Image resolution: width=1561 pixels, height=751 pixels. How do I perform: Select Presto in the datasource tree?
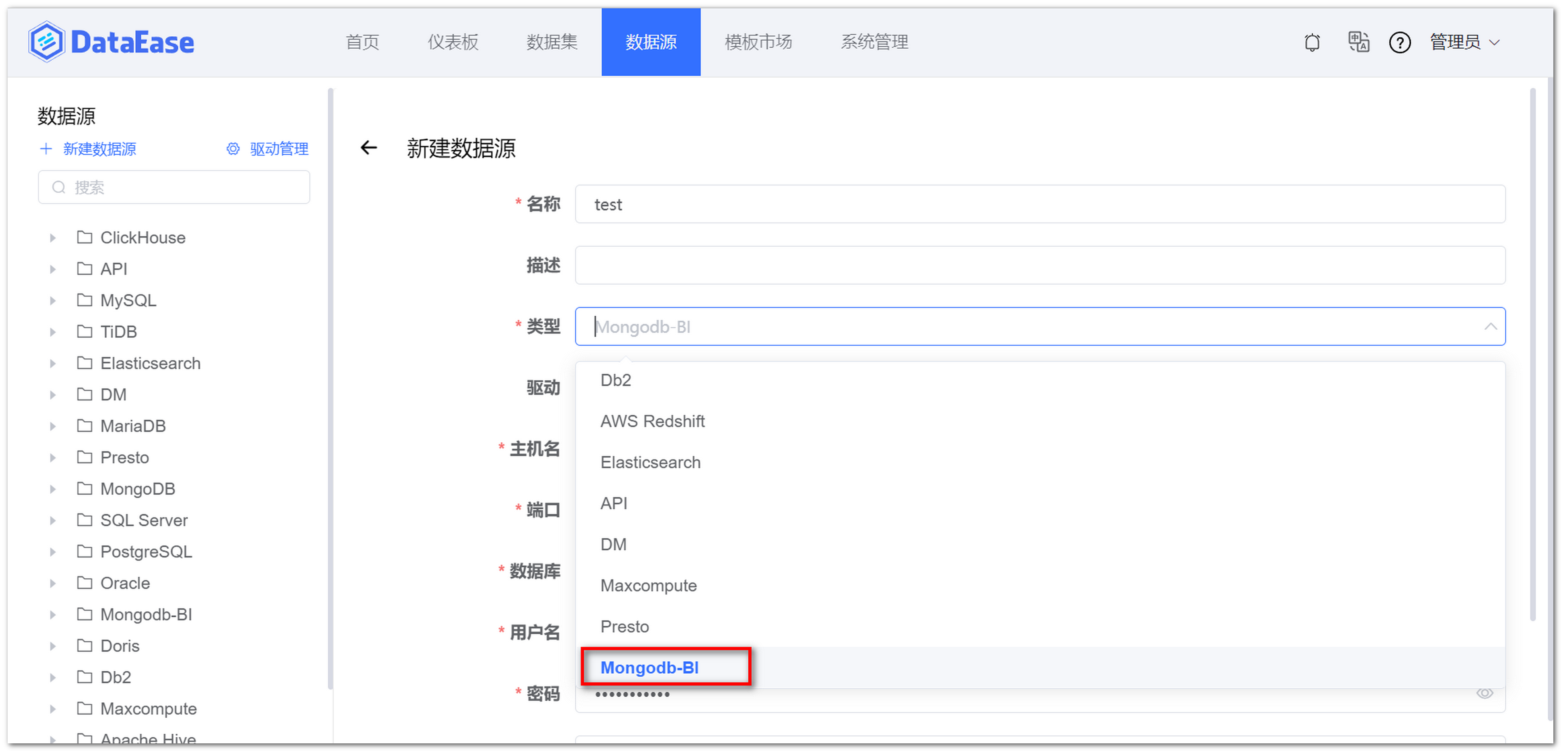pyautogui.click(x=125, y=457)
